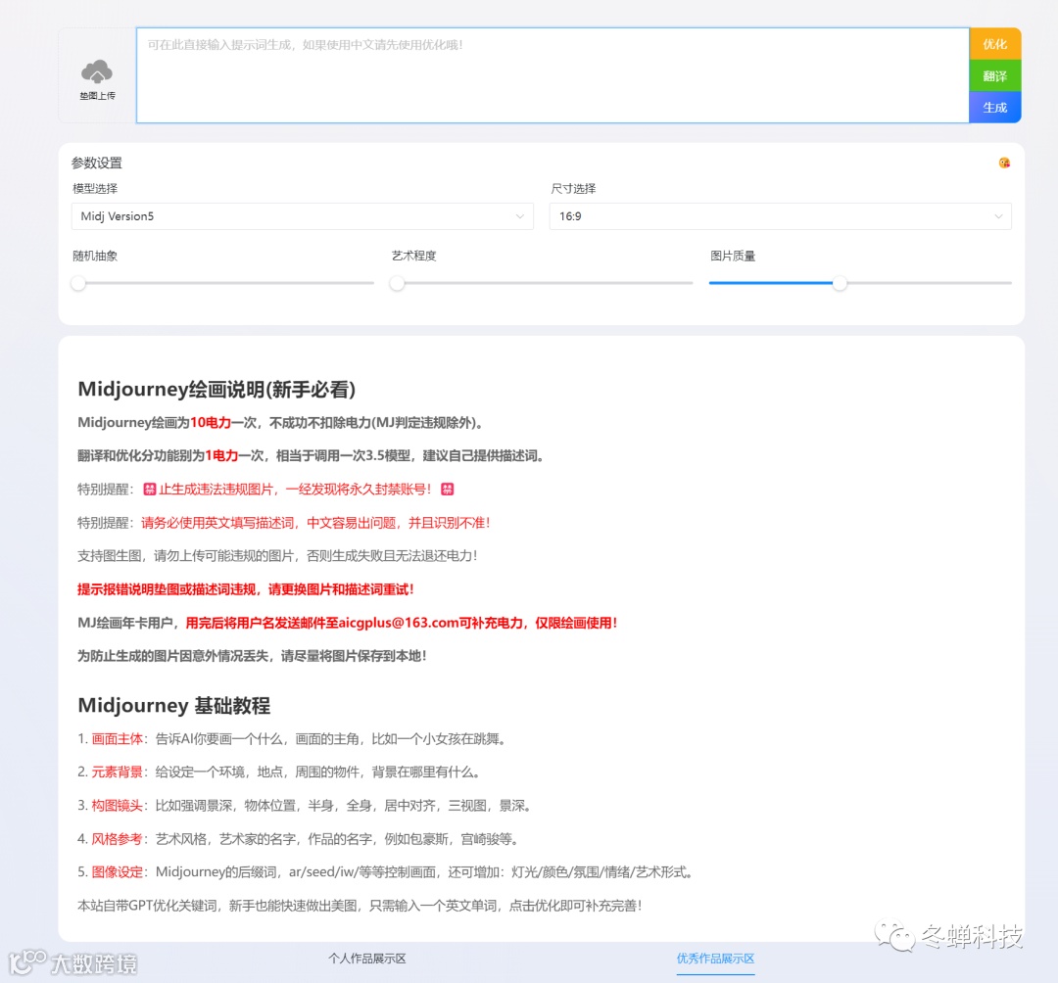The height and width of the screenshot is (983, 1058).
Task: Click the Midjourney 基础教程 heading
Action: (174, 705)
